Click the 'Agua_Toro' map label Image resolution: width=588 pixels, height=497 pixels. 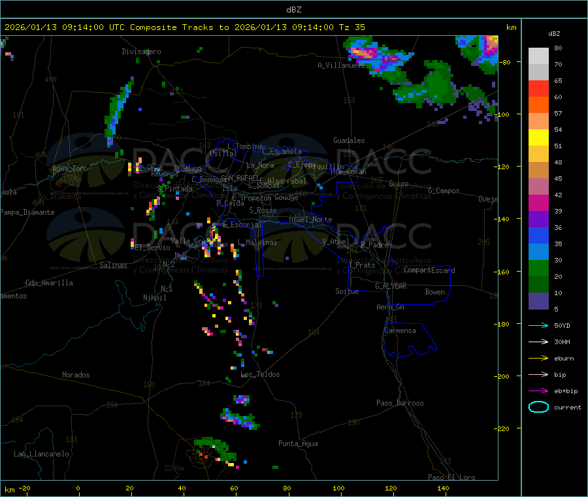point(70,168)
